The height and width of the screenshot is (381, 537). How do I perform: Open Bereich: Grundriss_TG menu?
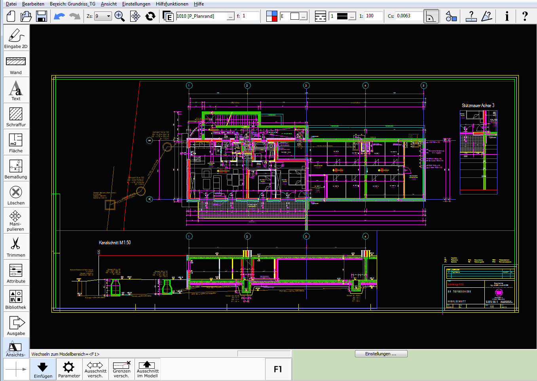click(x=72, y=4)
